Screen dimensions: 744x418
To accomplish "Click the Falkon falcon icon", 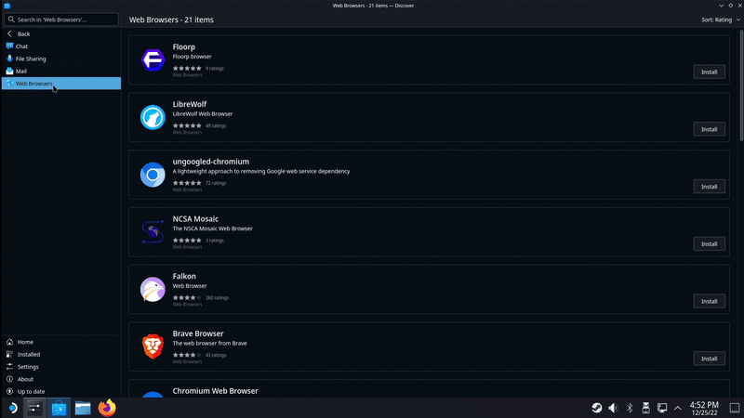I will point(153,289).
